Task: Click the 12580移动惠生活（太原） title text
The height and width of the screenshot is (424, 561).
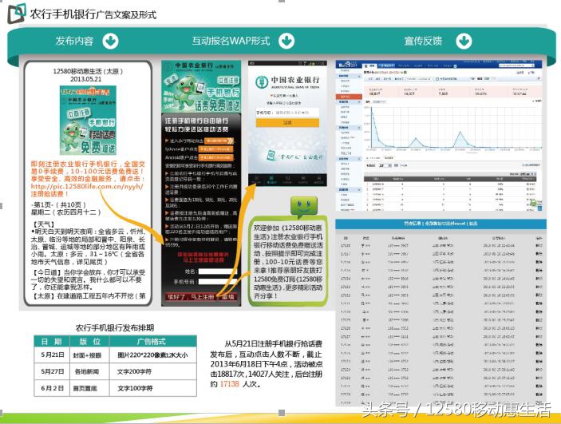Action: pyautogui.click(x=88, y=71)
